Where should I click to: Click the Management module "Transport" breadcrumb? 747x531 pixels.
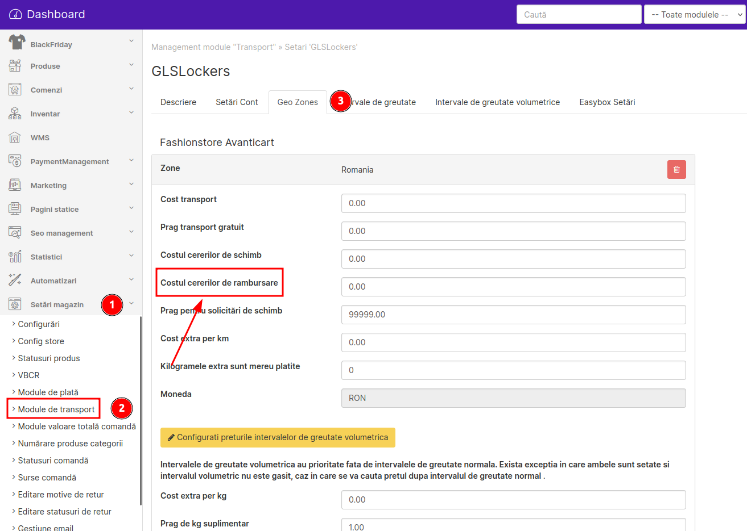point(213,47)
